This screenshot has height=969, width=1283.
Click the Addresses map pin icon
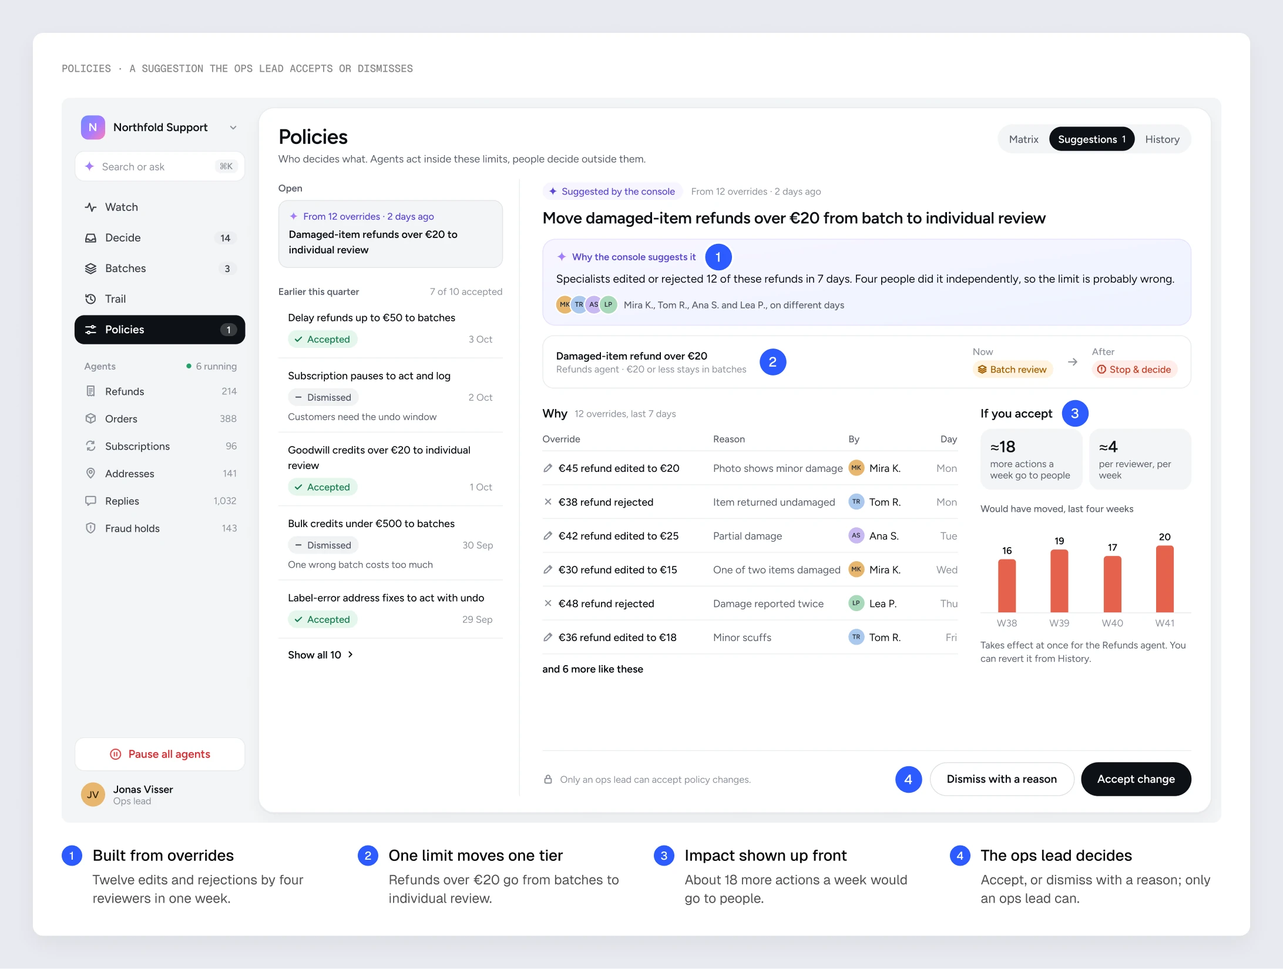[90, 474]
